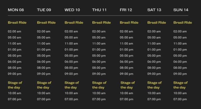The height and width of the screenshot is (109, 201).
Task: Click Brasil Ride under TUE 09
Action: click(x=46, y=23)
